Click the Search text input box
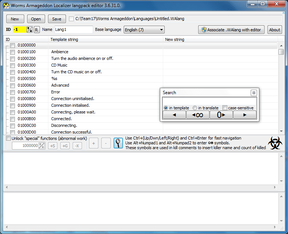Screen dimensions: 288x234 coord(209,101)
